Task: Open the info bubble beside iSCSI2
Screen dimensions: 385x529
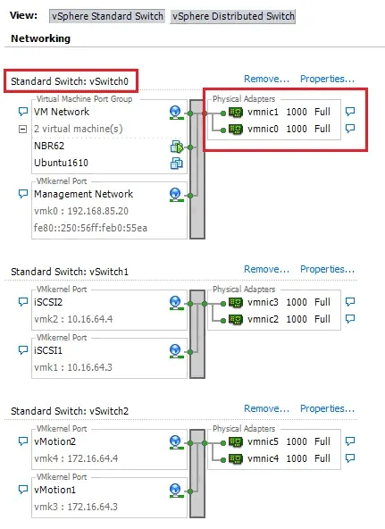Action: [22, 302]
